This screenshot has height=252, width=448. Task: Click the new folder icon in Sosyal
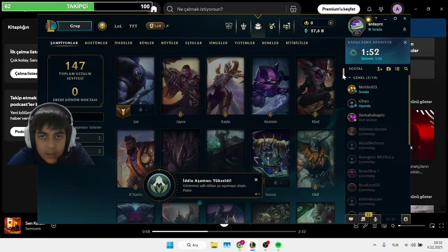pos(388,69)
